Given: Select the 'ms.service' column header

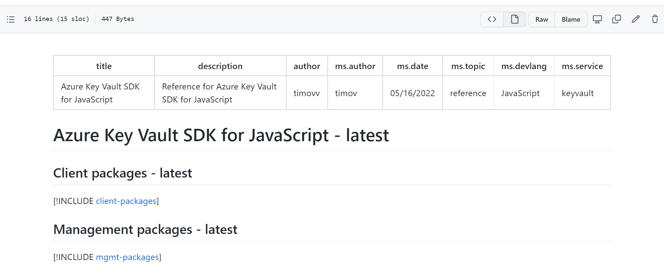Looking at the screenshot, I should click(582, 66).
